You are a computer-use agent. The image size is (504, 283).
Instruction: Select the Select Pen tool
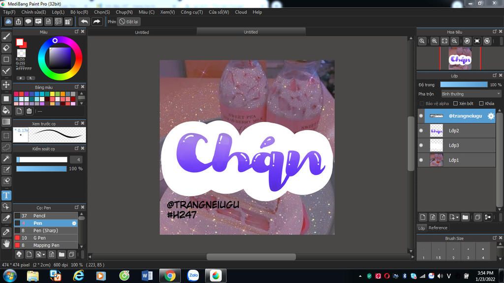(x=6, y=170)
